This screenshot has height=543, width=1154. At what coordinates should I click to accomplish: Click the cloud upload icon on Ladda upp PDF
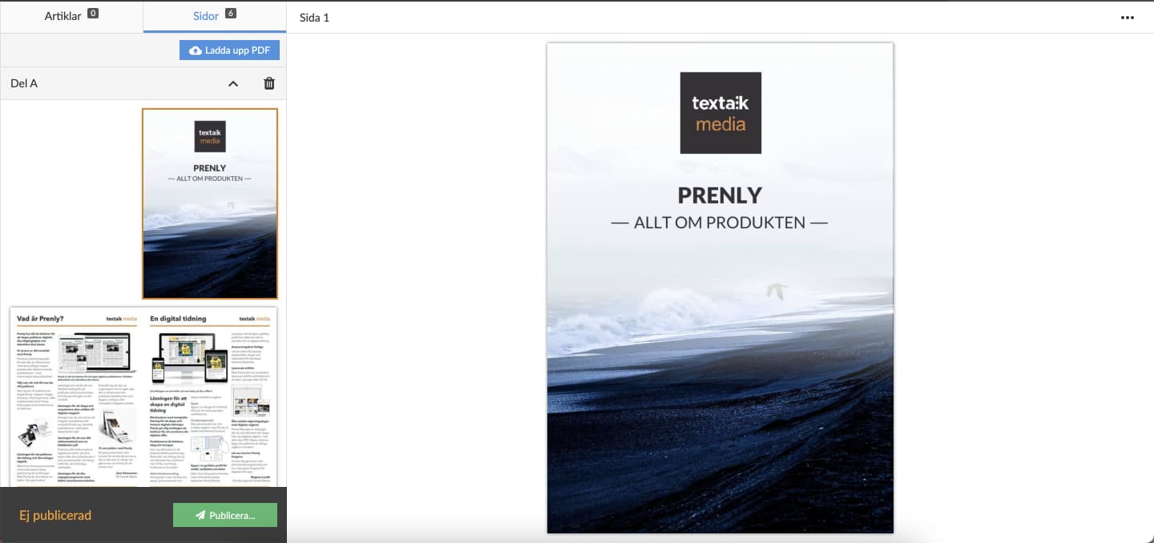click(x=196, y=50)
